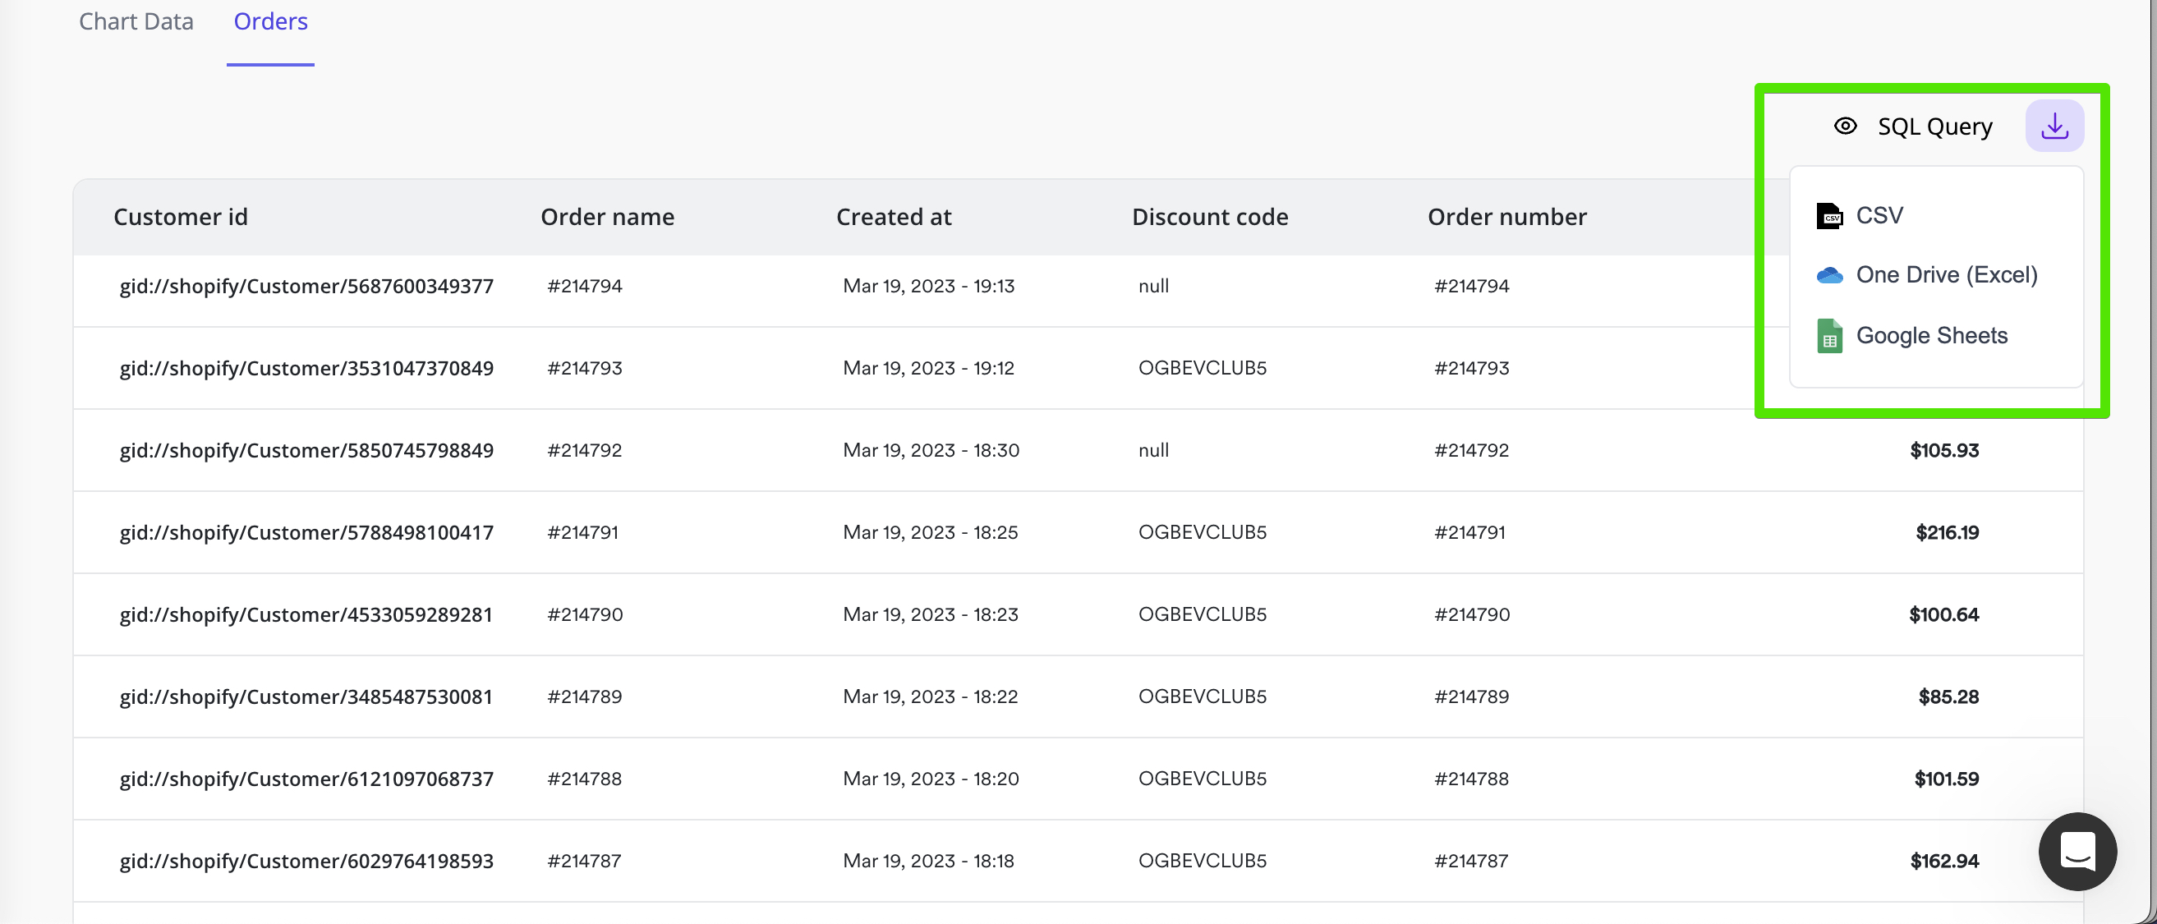Screen dimensions: 2157x924
Task: Sort by Created at column header
Action: [x=894, y=217]
